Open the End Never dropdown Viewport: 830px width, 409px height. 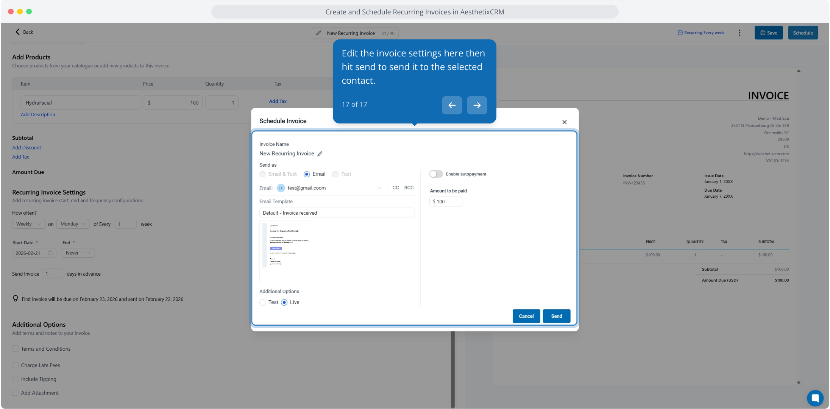[x=78, y=253]
